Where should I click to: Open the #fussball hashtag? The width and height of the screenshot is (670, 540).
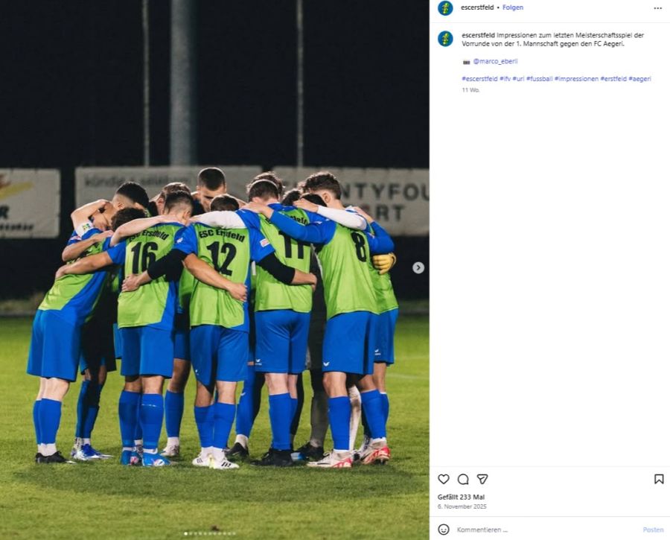(x=539, y=79)
